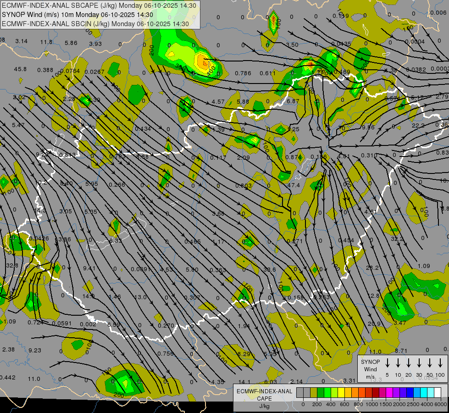449x413 pixels.
Task: Click the map value 5.88
Action: 243,102
